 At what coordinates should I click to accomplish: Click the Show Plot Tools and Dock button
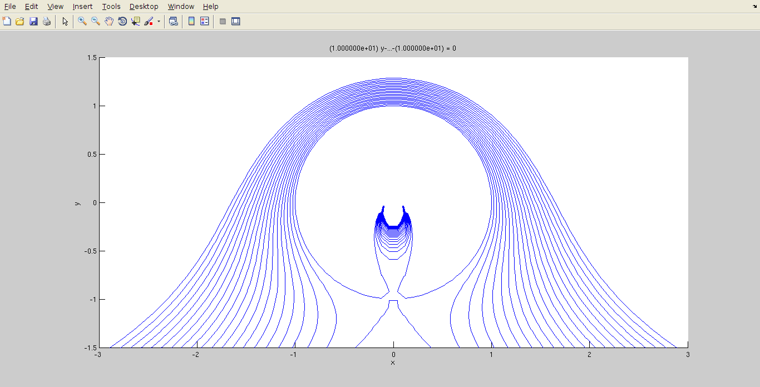236,22
